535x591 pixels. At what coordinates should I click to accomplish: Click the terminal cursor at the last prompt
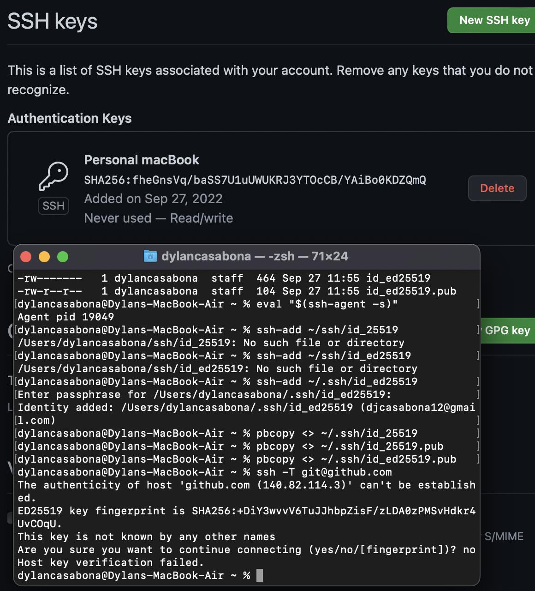260,575
